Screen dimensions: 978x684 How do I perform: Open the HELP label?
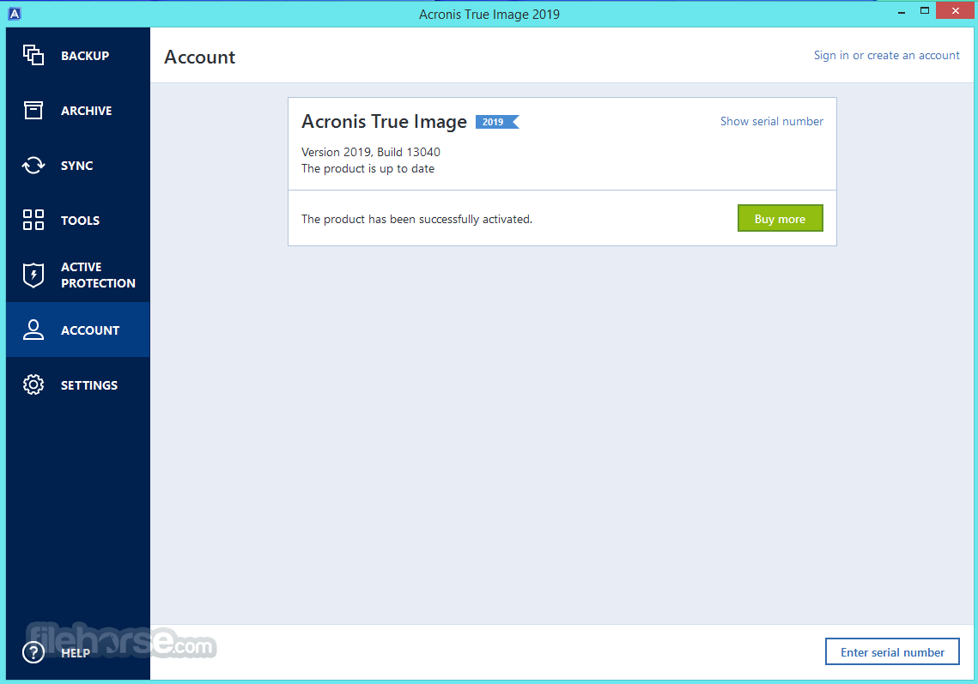pyautogui.click(x=76, y=653)
